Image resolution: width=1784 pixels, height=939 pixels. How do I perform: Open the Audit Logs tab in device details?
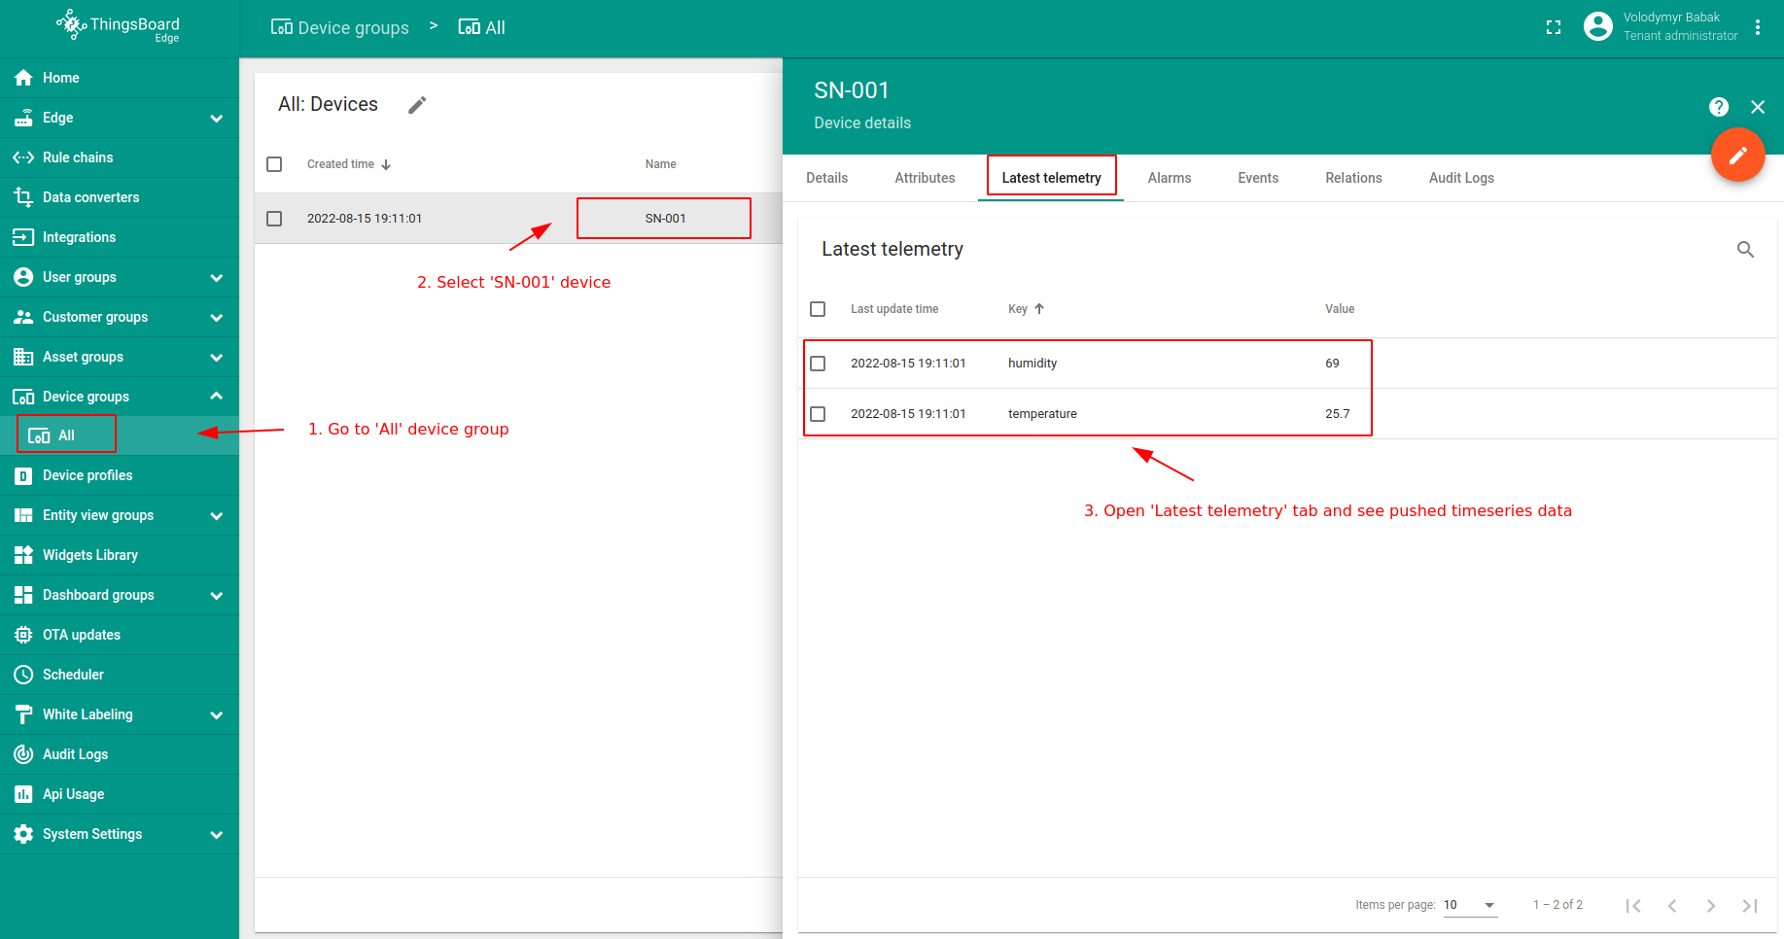click(1461, 178)
